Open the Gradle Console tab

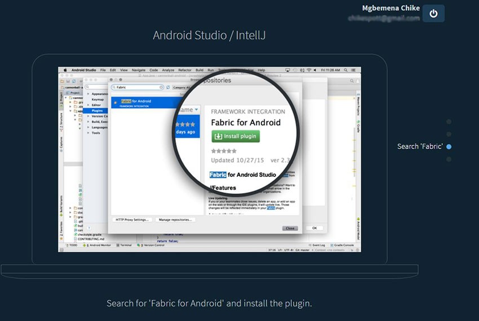341,245
